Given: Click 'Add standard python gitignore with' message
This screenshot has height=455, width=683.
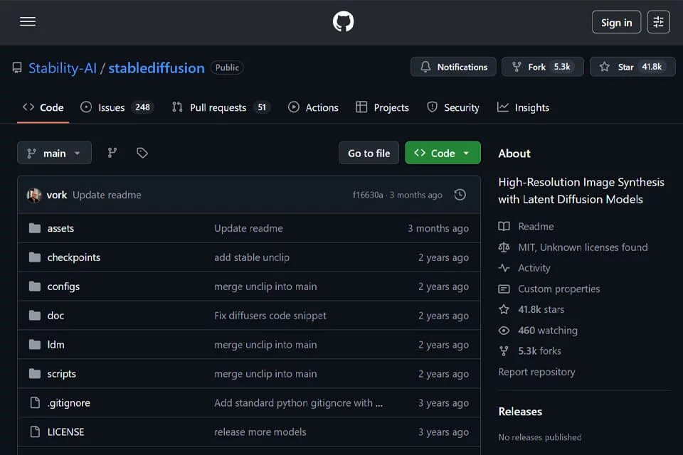Looking at the screenshot, I should (298, 403).
